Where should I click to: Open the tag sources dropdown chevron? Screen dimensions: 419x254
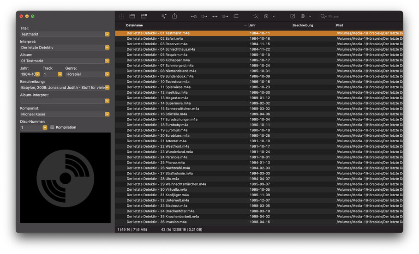click(310, 16)
